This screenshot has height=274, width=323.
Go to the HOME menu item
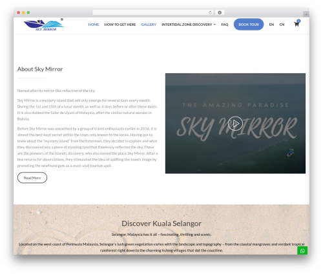click(x=94, y=25)
